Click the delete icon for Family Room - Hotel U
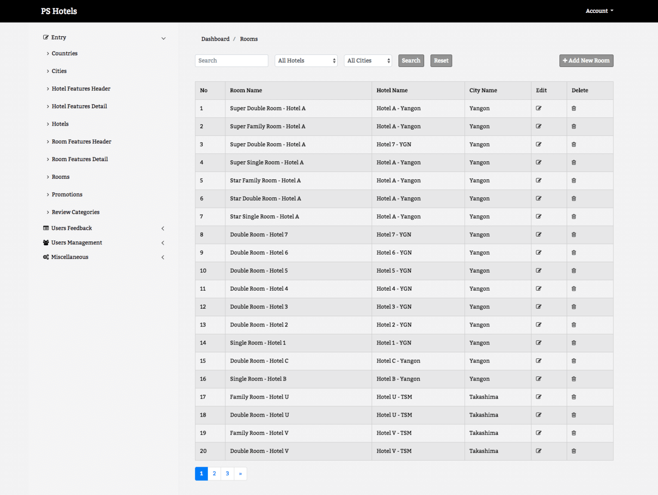 [574, 397]
